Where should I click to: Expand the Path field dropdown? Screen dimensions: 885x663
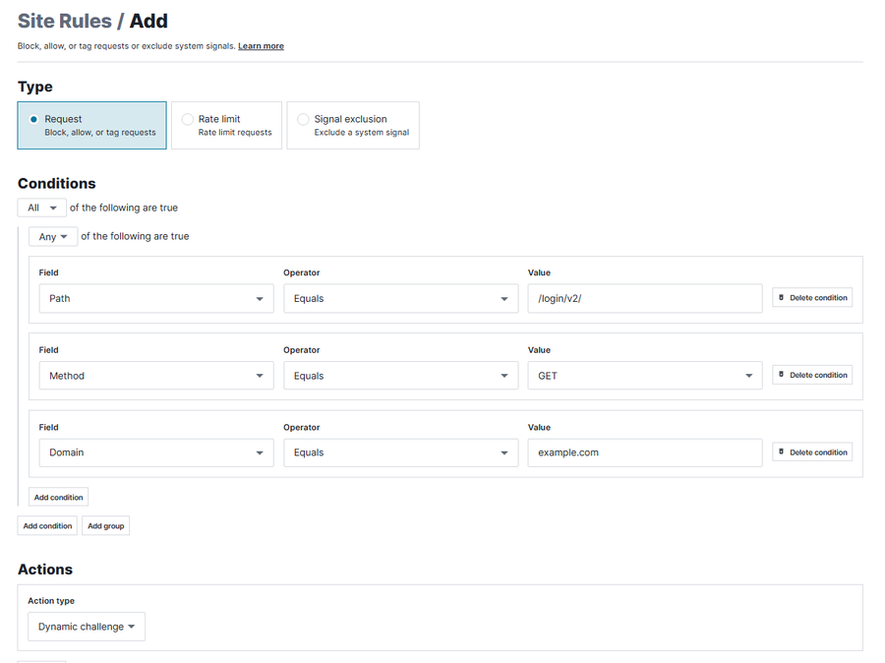pyautogui.click(x=156, y=298)
